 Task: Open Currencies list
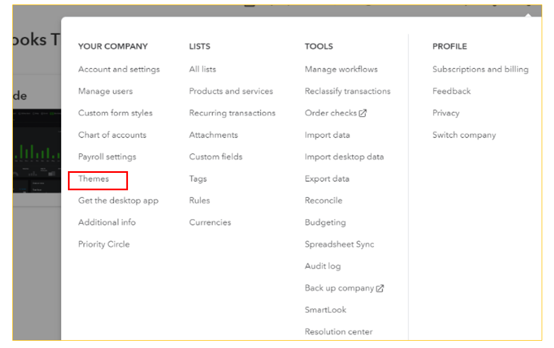(210, 222)
